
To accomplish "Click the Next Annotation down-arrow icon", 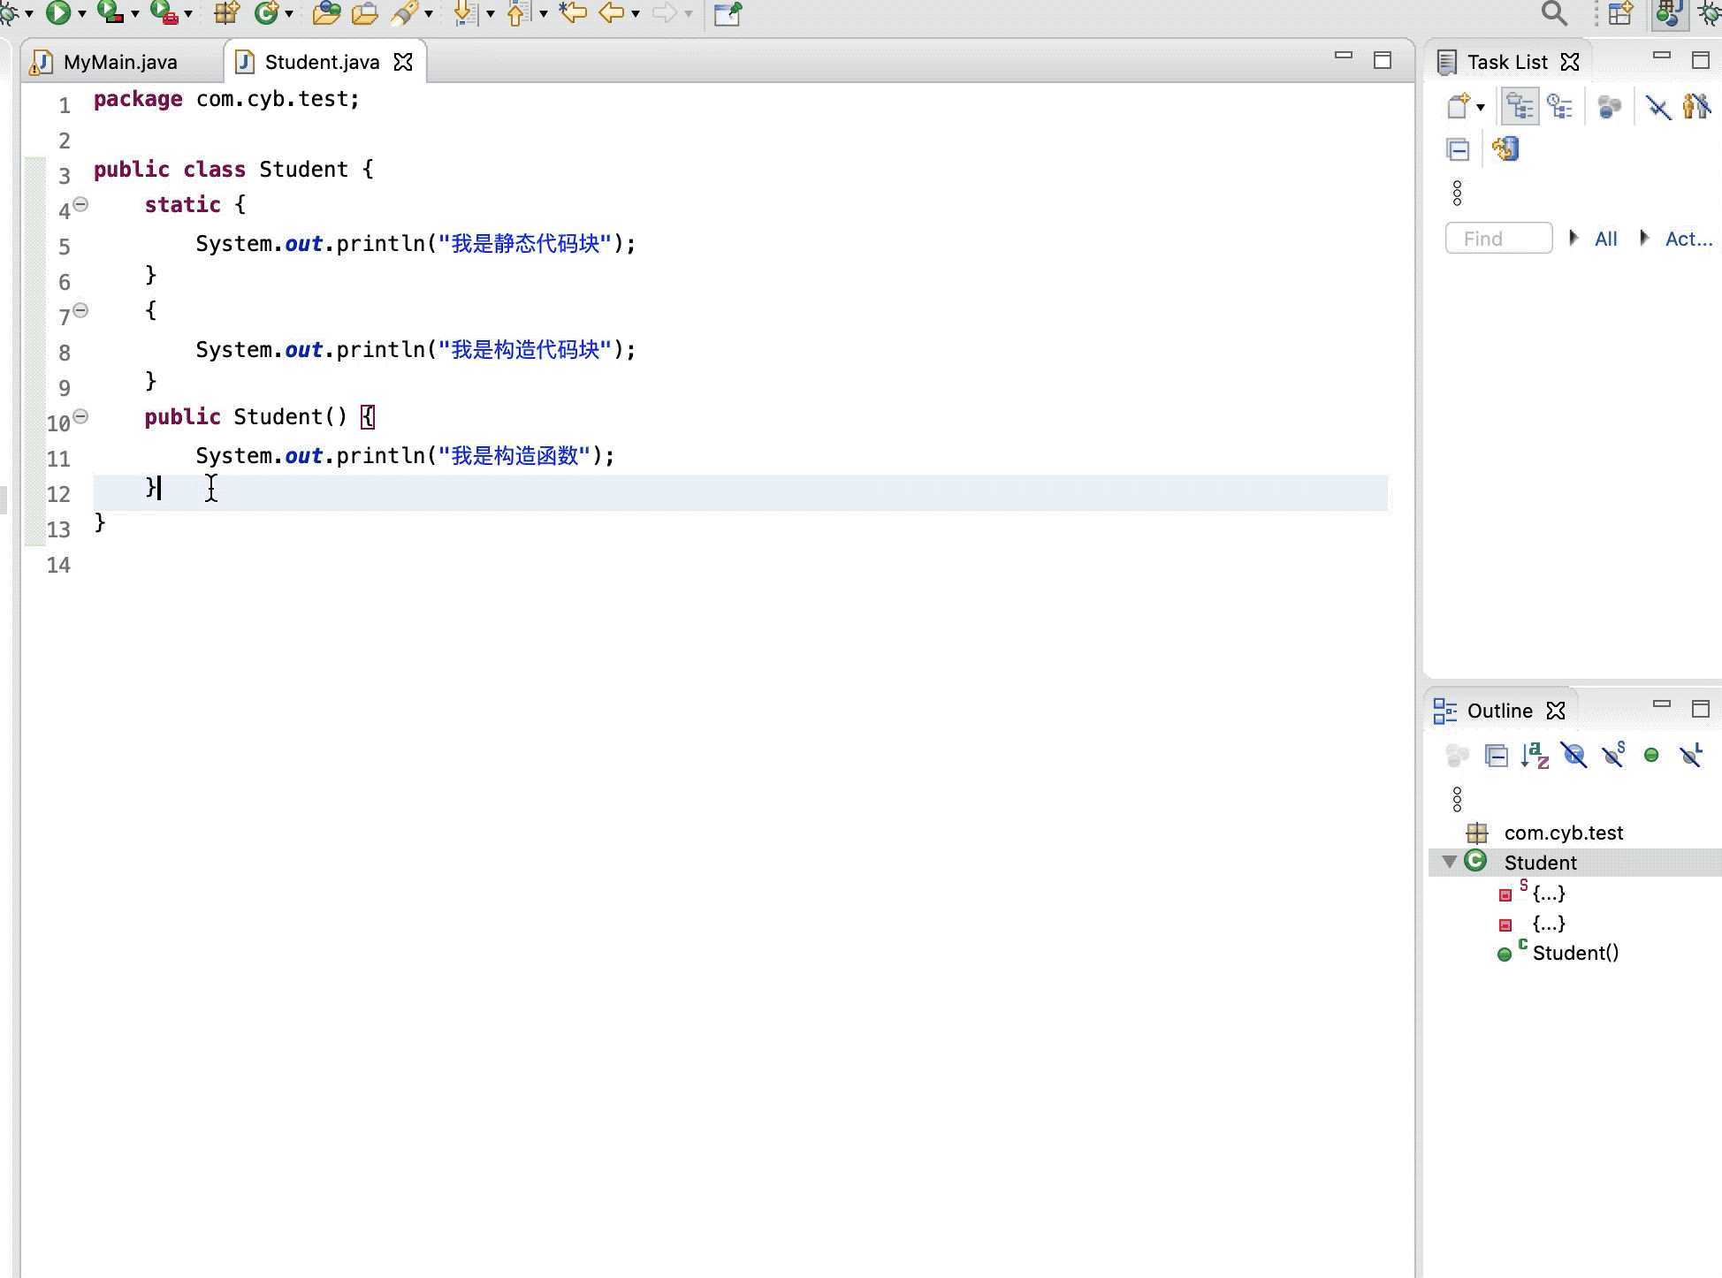I will point(466,12).
